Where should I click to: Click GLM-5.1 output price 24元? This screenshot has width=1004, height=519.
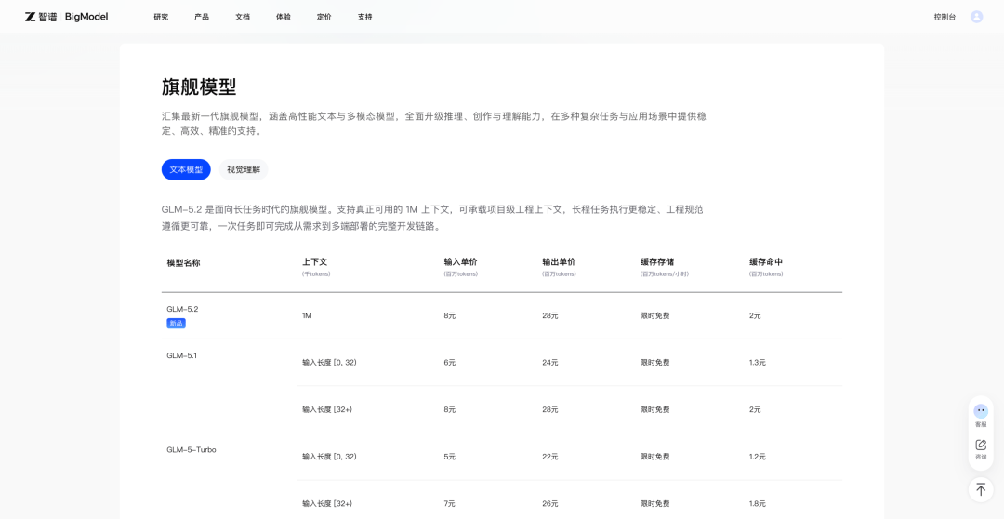coord(550,363)
